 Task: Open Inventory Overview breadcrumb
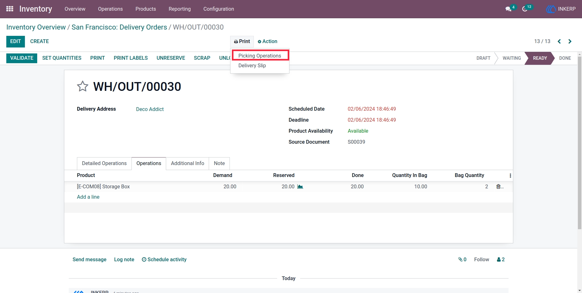click(36, 27)
